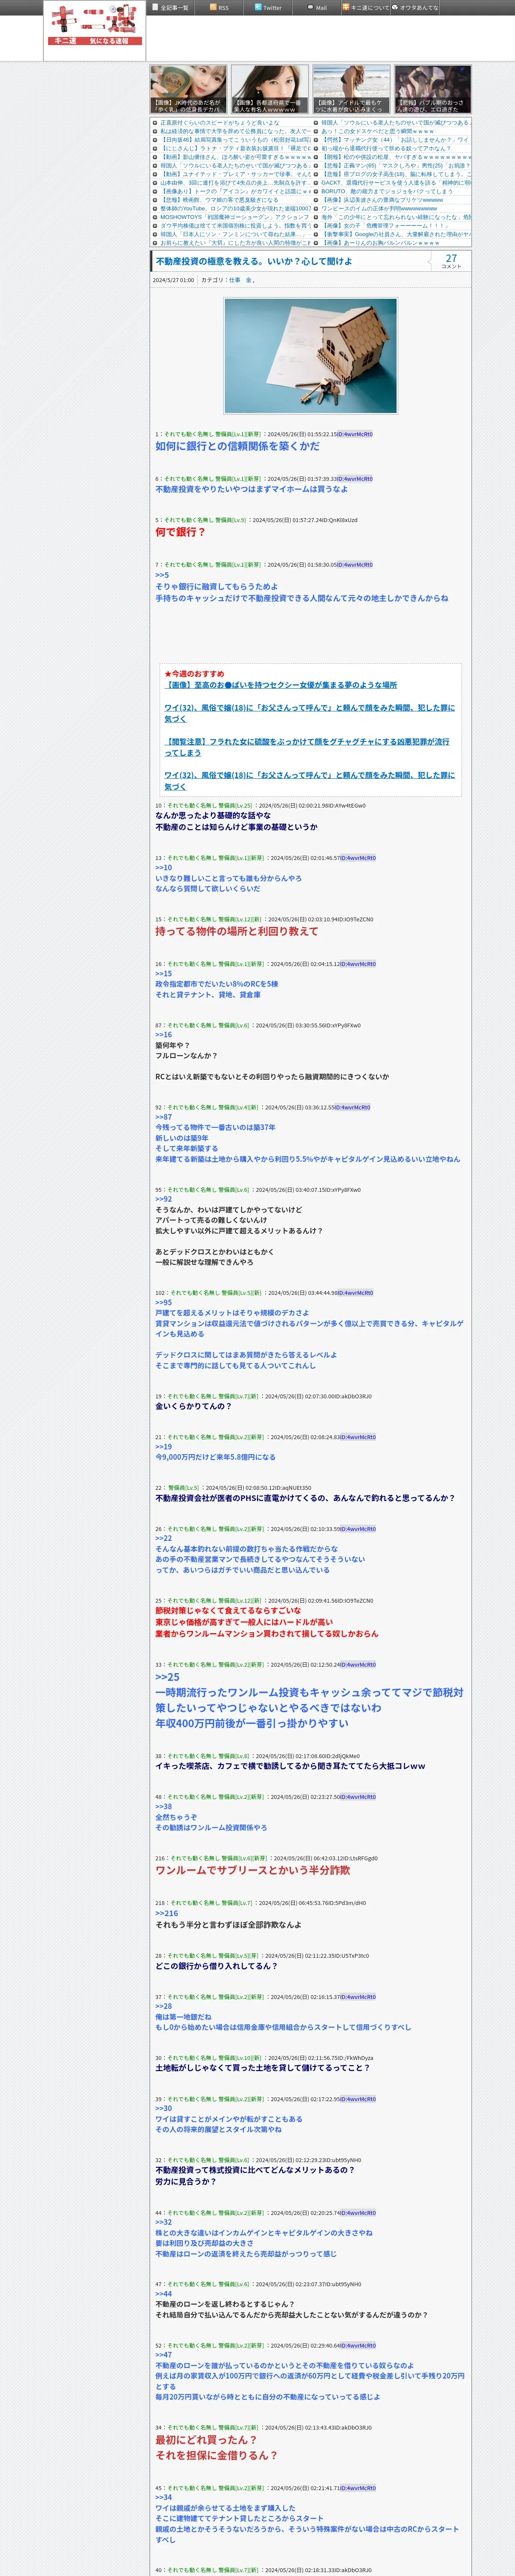Open link 【衝撃事実】Googleの社員さん
Image resolution: width=515 pixels, height=2576 pixels.
click(396, 234)
